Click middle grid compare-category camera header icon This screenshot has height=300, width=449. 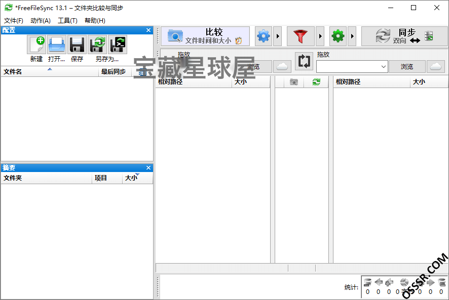(294, 82)
